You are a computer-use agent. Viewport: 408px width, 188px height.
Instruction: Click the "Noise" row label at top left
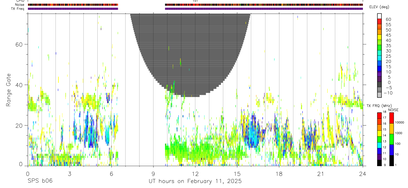click(x=20, y=5)
